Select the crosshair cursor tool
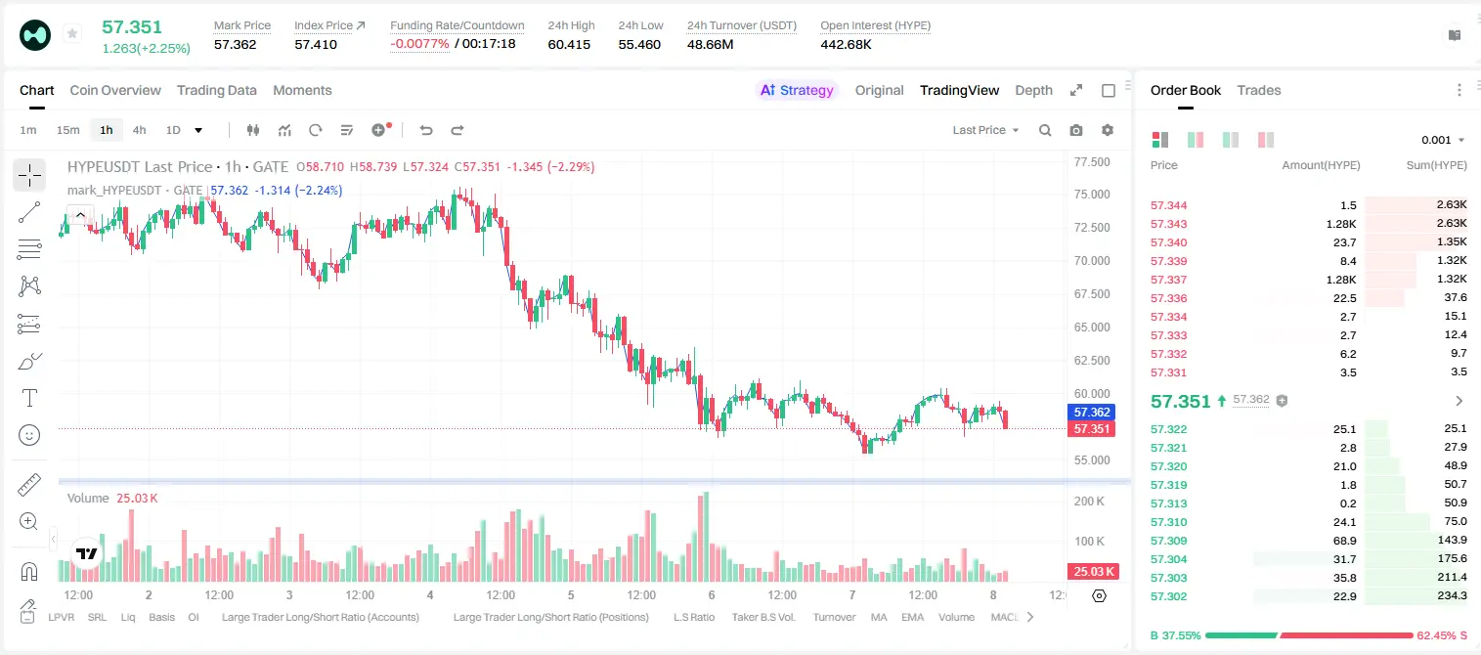The height and width of the screenshot is (655, 1481). click(x=29, y=175)
